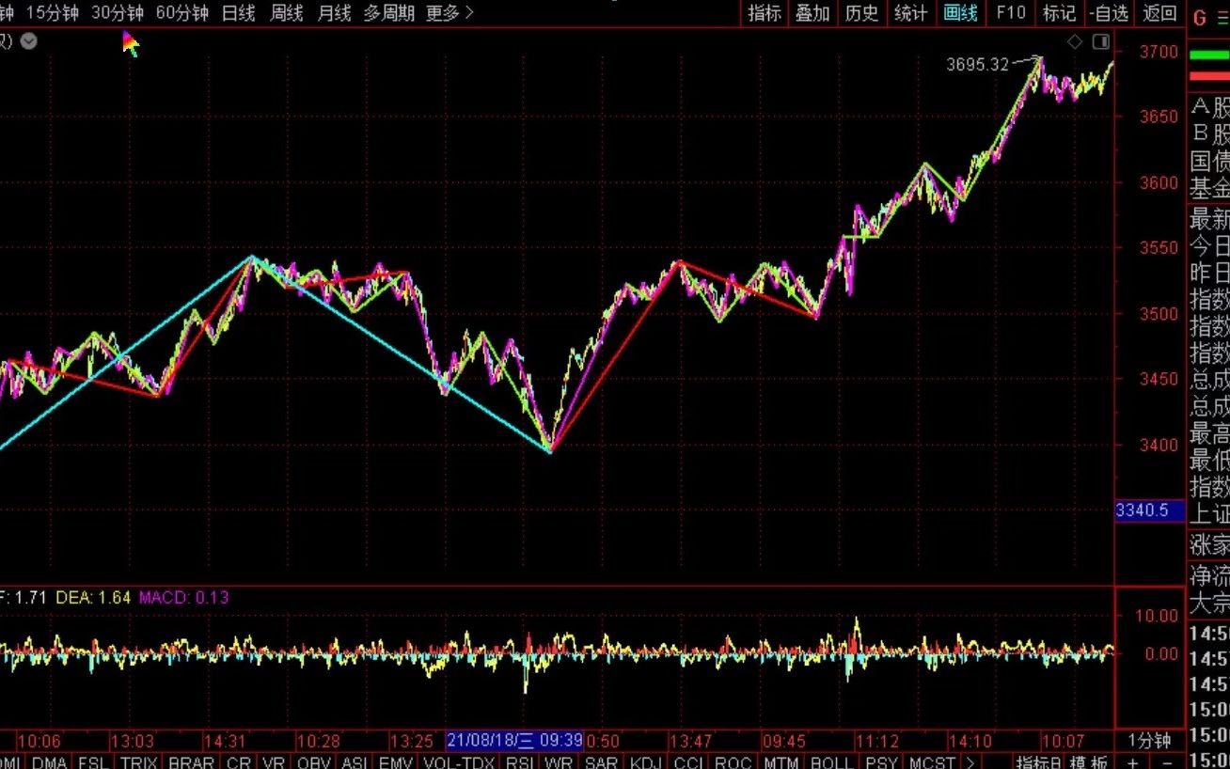This screenshot has height=769, width=1230.
Task: Select the MTM indicator tab
Action: pyautogui.click(x=781, y=762)
